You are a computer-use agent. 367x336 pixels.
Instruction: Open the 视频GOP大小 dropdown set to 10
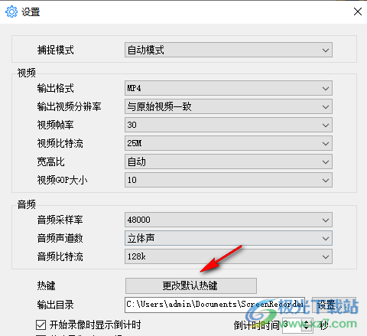point(229,180)
